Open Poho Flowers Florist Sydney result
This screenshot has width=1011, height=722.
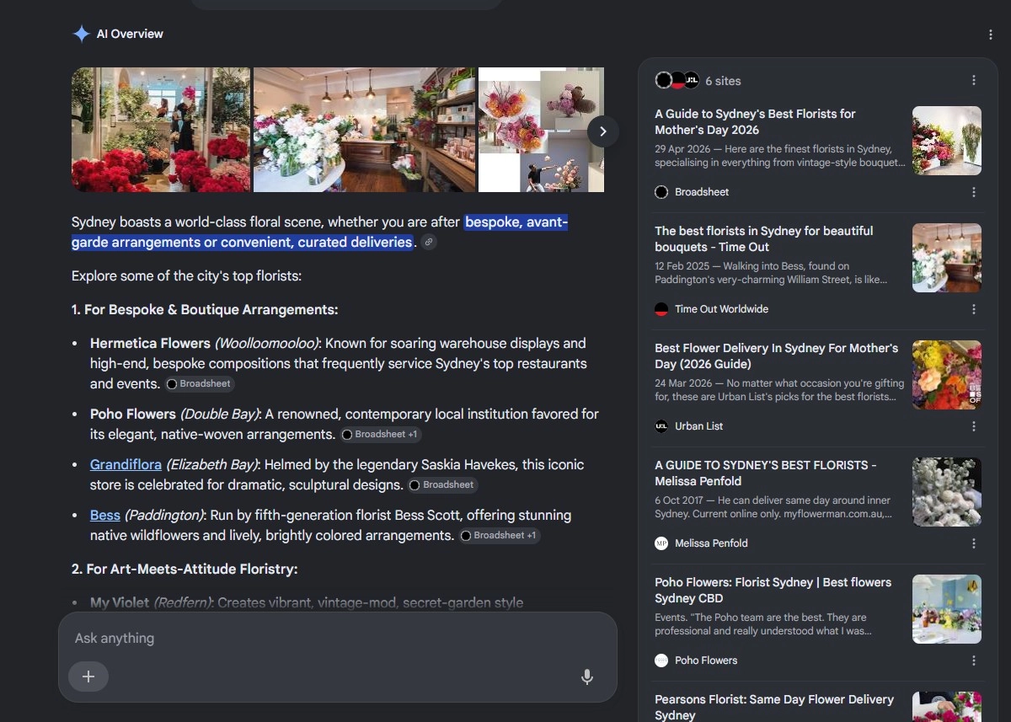point(773,590)
